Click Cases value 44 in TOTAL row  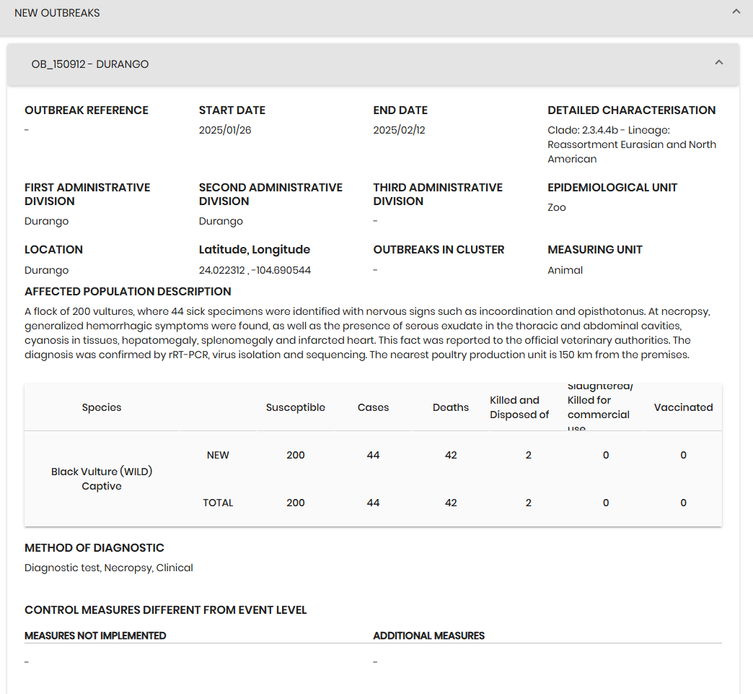[373, 503]
